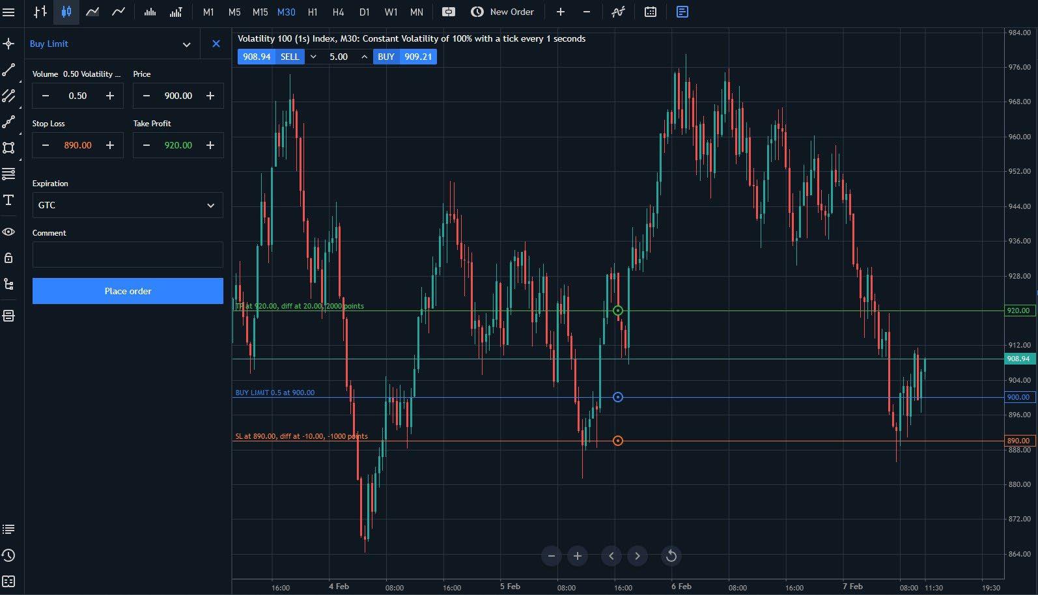Zoom in with the bottom chart plus button
The image size is (1038, 595).
click(578, 556)
